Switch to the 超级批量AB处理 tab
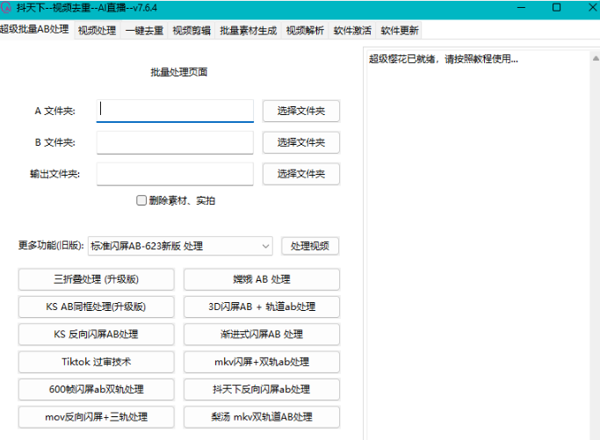This screenshot has height=440, width=600. pyautogui.click(x=35, y=30)
